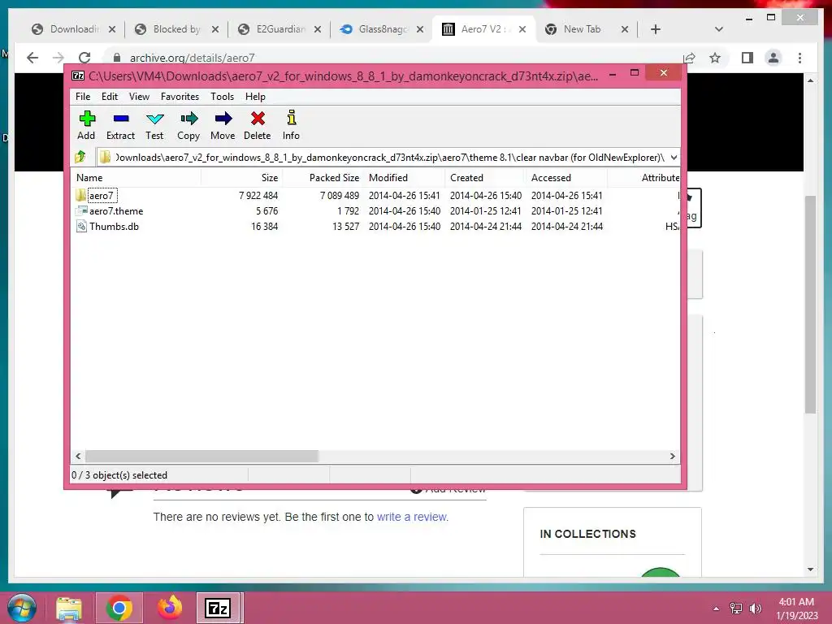The width and height of the screenshot is (832, 624).
Task: Open the Tools menu
Action: pyautogui.click(x=222, y=97)
